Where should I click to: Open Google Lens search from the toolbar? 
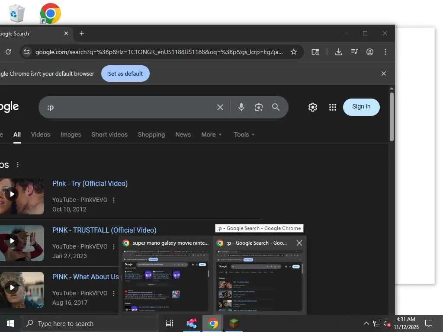[x=315, y=52]
